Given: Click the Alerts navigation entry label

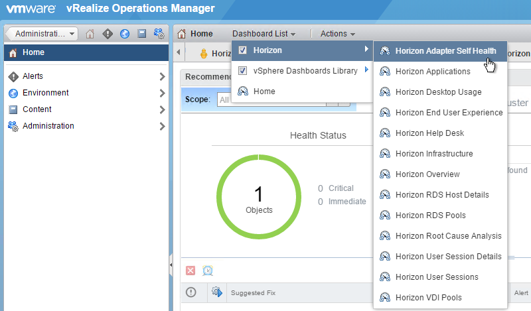Looking at the screenshot, I should point(33,76).
